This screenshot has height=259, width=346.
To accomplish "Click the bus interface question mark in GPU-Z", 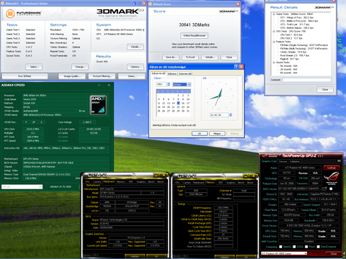I will (339, 199).
